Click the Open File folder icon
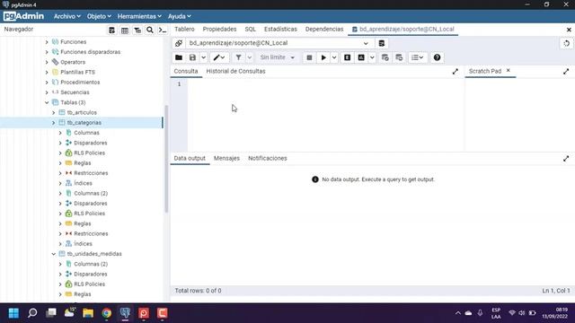This screenshot has height=323, width=575. click(179, 57)
